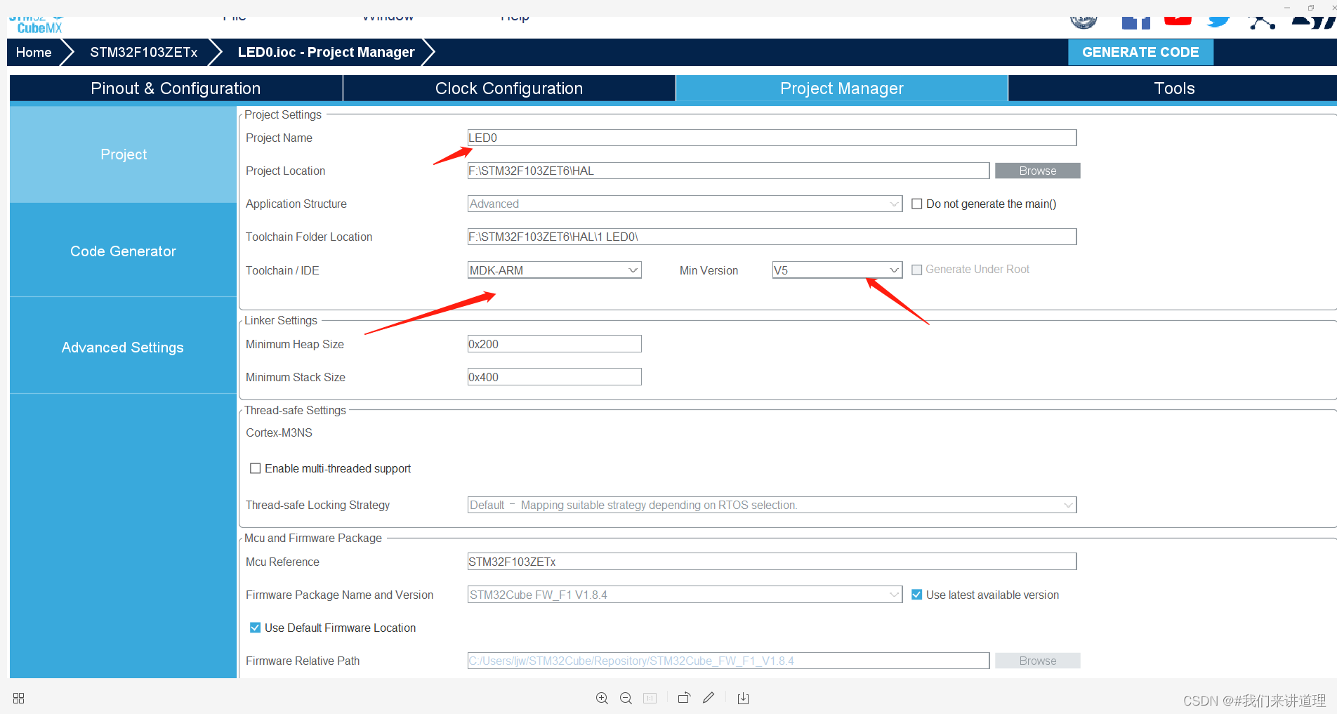Click the zoom out magnifier icon
This screenshot has height=714, width=1337.
626,698
